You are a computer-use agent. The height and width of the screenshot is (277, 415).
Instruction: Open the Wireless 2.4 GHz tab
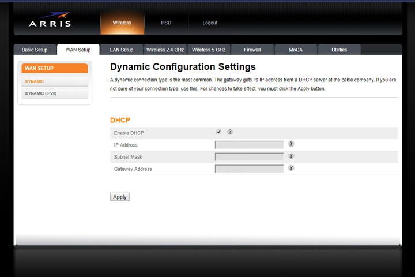click(165, 50)
